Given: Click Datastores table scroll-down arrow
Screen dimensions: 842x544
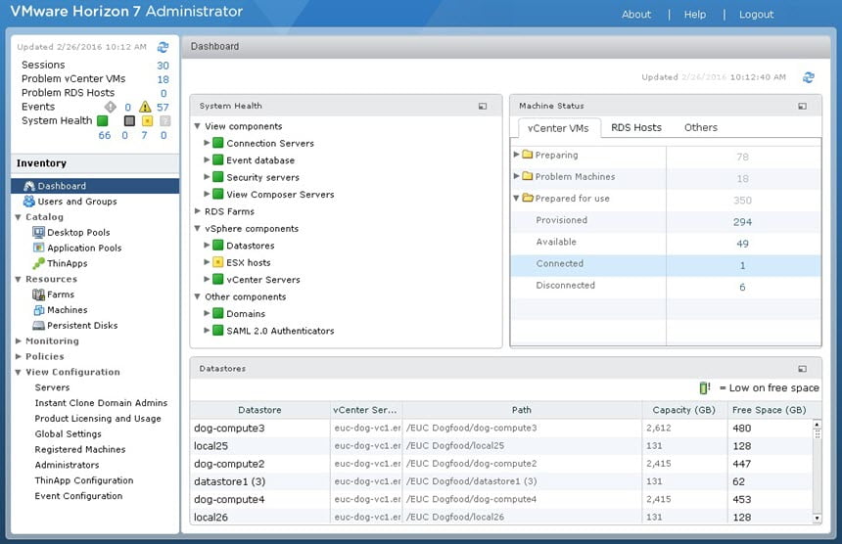Looking at the screenshot, I should tap(817, 519).
